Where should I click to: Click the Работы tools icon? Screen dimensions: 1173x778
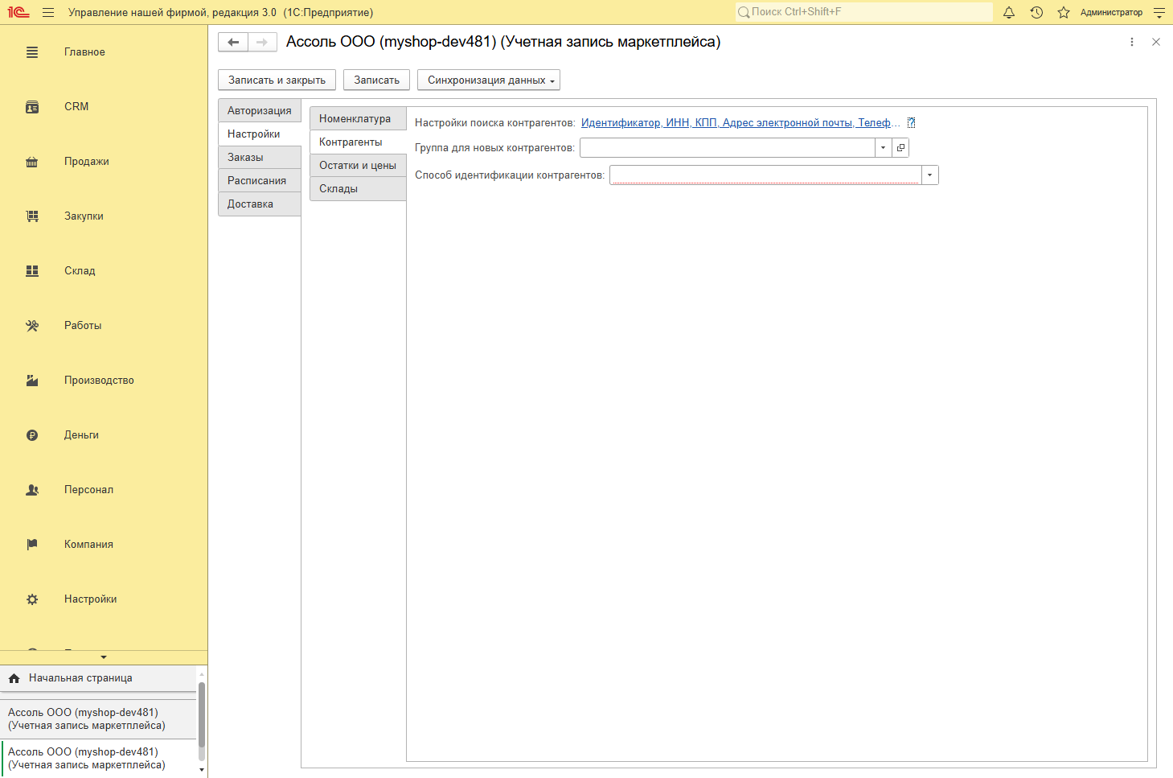[x=32, y=326]
